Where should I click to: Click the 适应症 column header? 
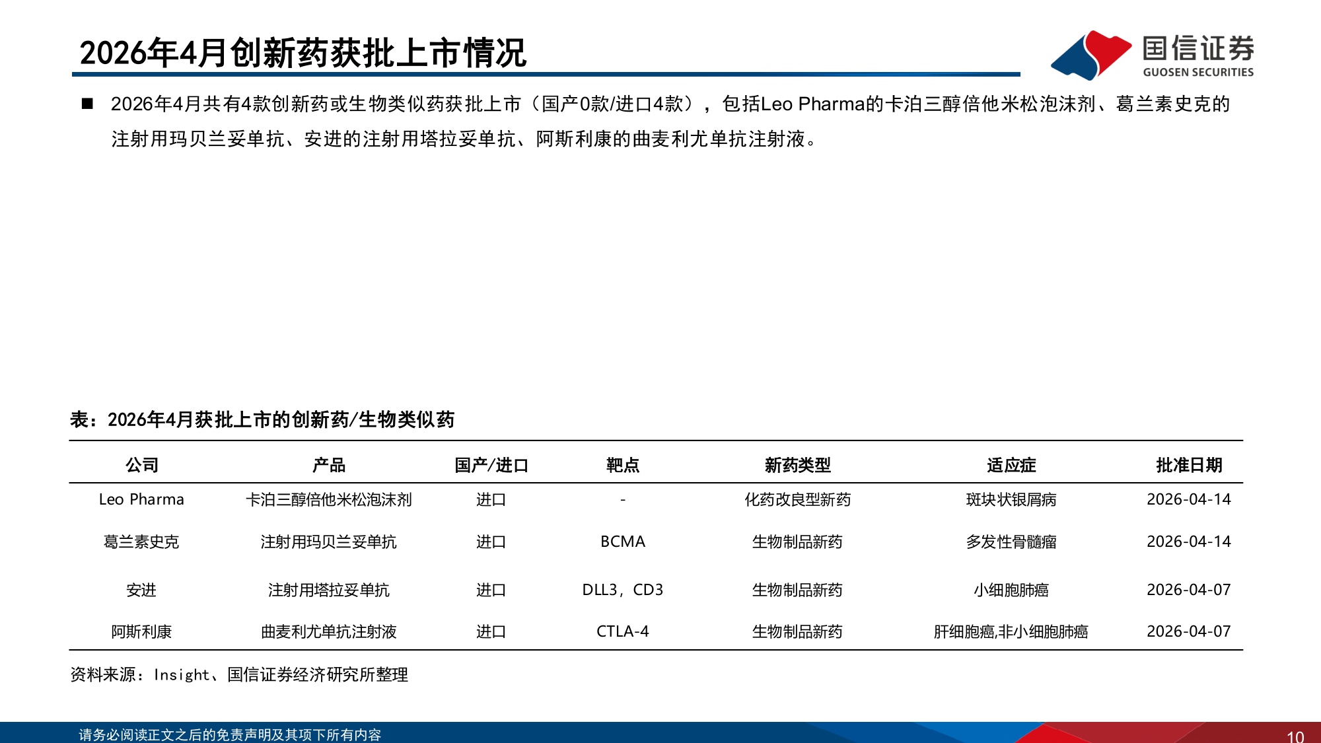[x=1011, y=465]
